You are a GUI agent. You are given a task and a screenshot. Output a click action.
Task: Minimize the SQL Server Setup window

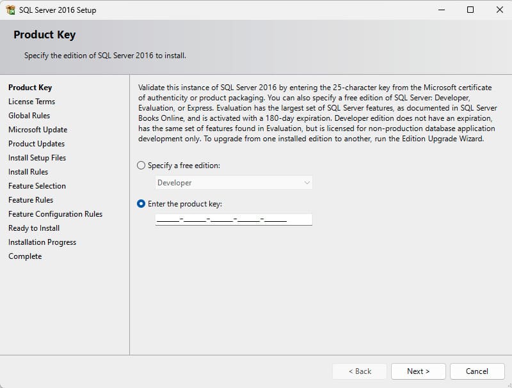[x=442, y=10]
